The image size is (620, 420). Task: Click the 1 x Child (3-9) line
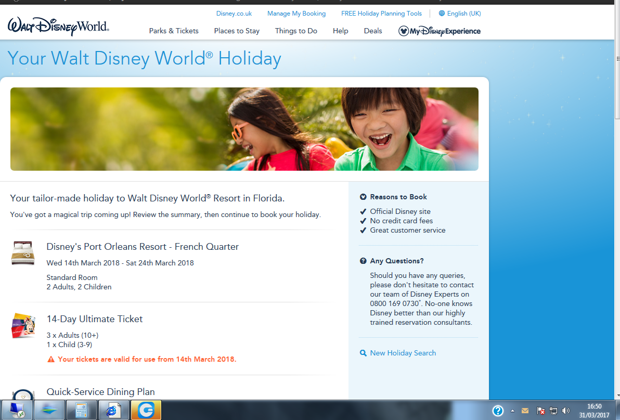click(x=69, y=345)
